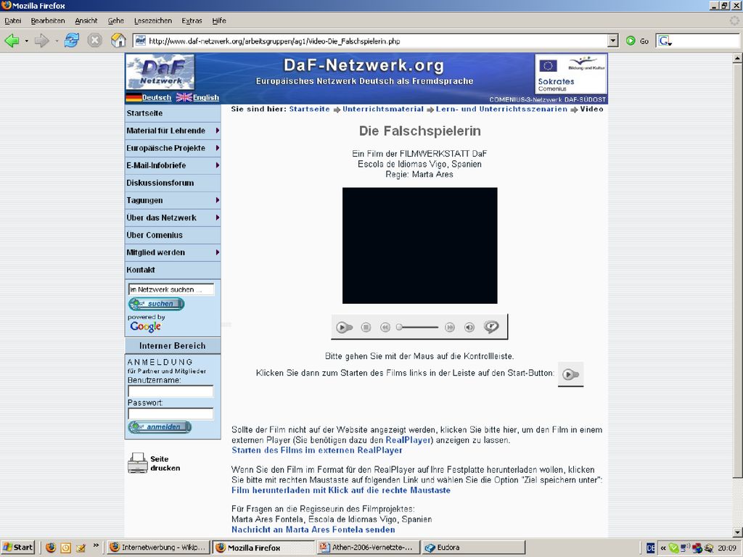Click the Benutzername input field
This screenshot has height=557, width=743.
[x=171, y=391]
